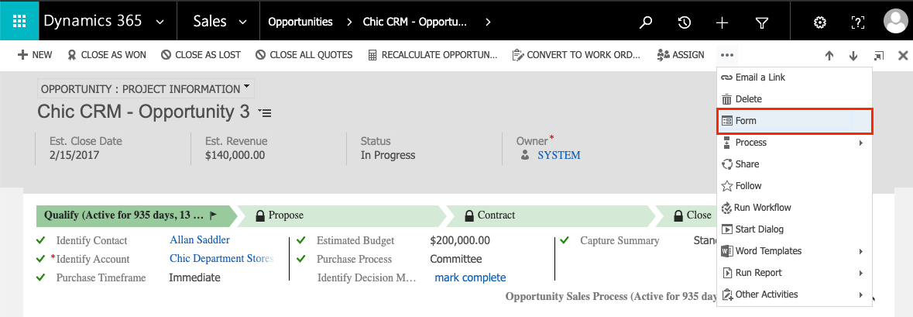Click CONVERT TO WORK ORDER command
Image resolution: width=913 pixels, height=317 pixels.
pos(576,55)
